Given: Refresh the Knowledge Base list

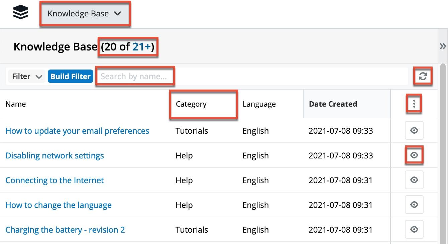Looking at the screenshot, I should [x=423, y=76].
